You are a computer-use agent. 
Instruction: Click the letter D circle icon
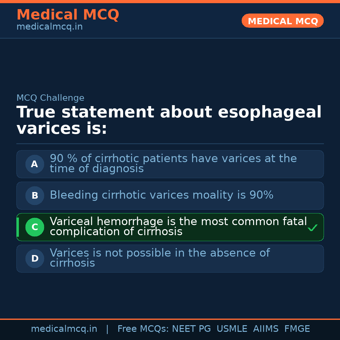[35, 258]
